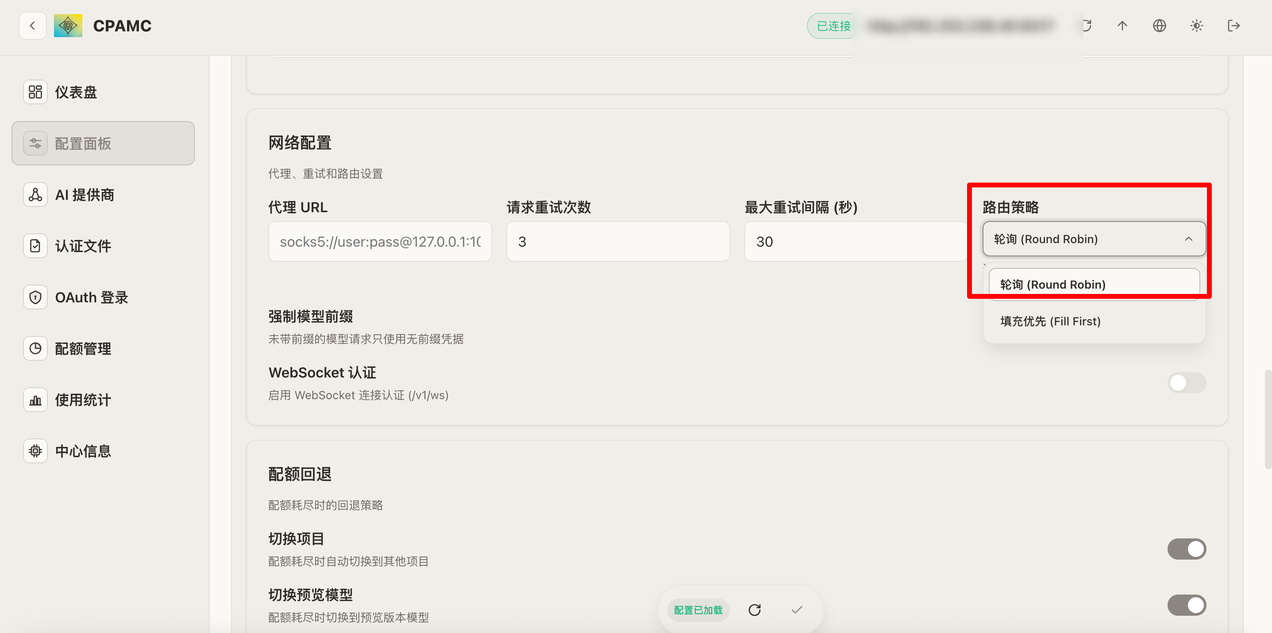The width and height of the screenshot is (1272, 633).
Task: Turn off the 切换预览模型 toggle
Action: click(1186, 605)
